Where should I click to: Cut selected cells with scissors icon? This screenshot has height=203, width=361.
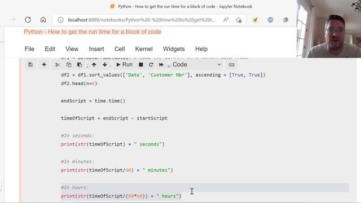point(58,65)
